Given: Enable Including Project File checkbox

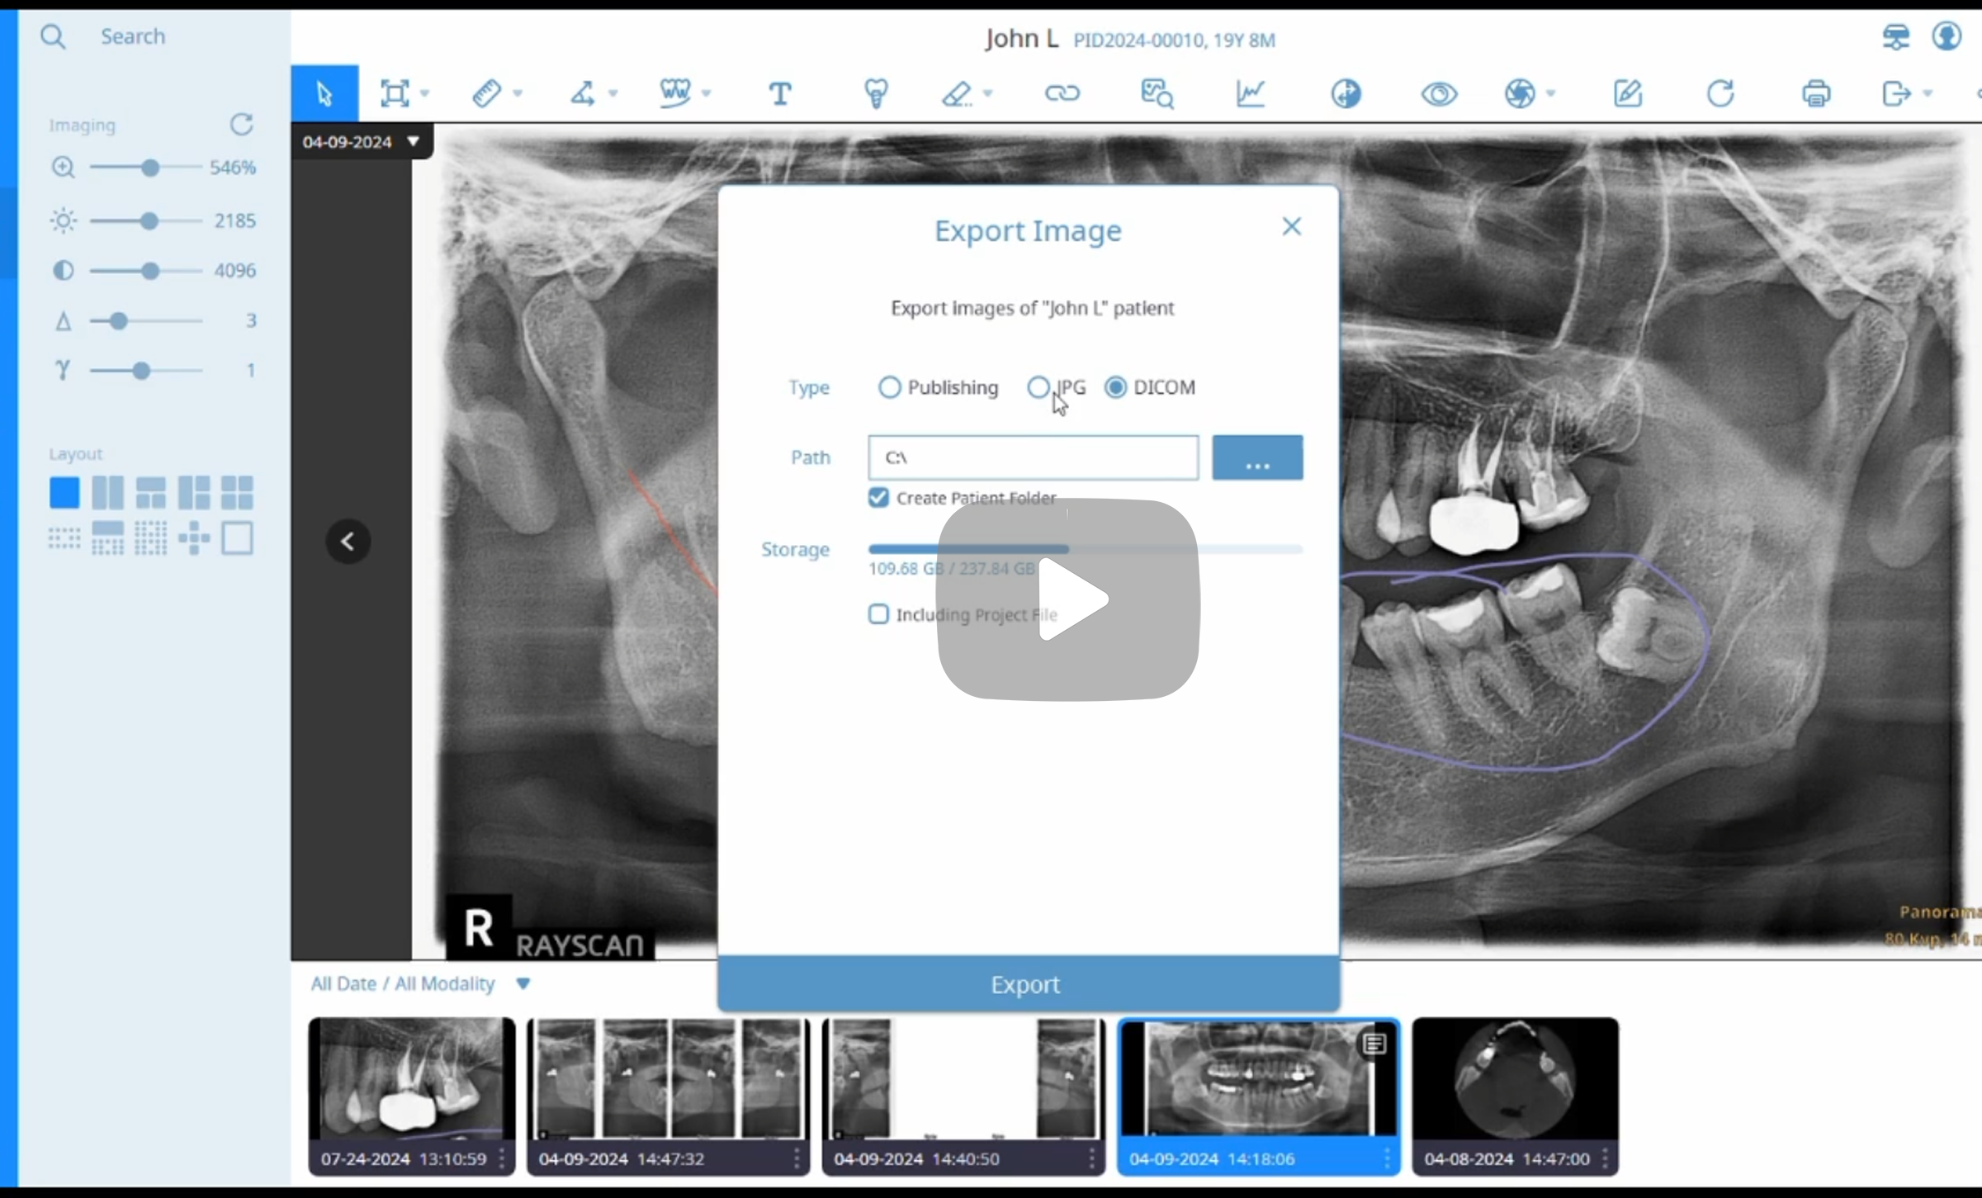Looking at the screenshot, I should [878, 614].
